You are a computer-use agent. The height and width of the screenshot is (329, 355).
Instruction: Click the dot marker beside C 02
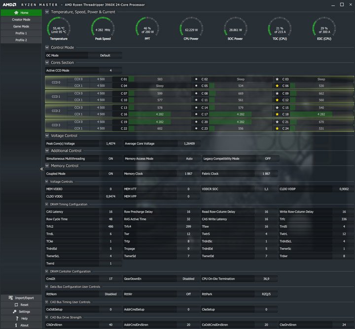click(x=196, y=79)
